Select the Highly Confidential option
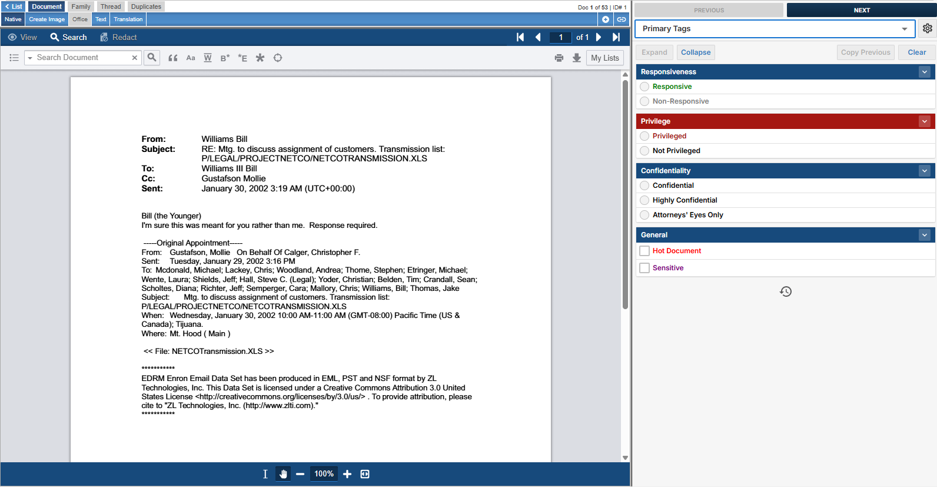 tap(644, 200)
